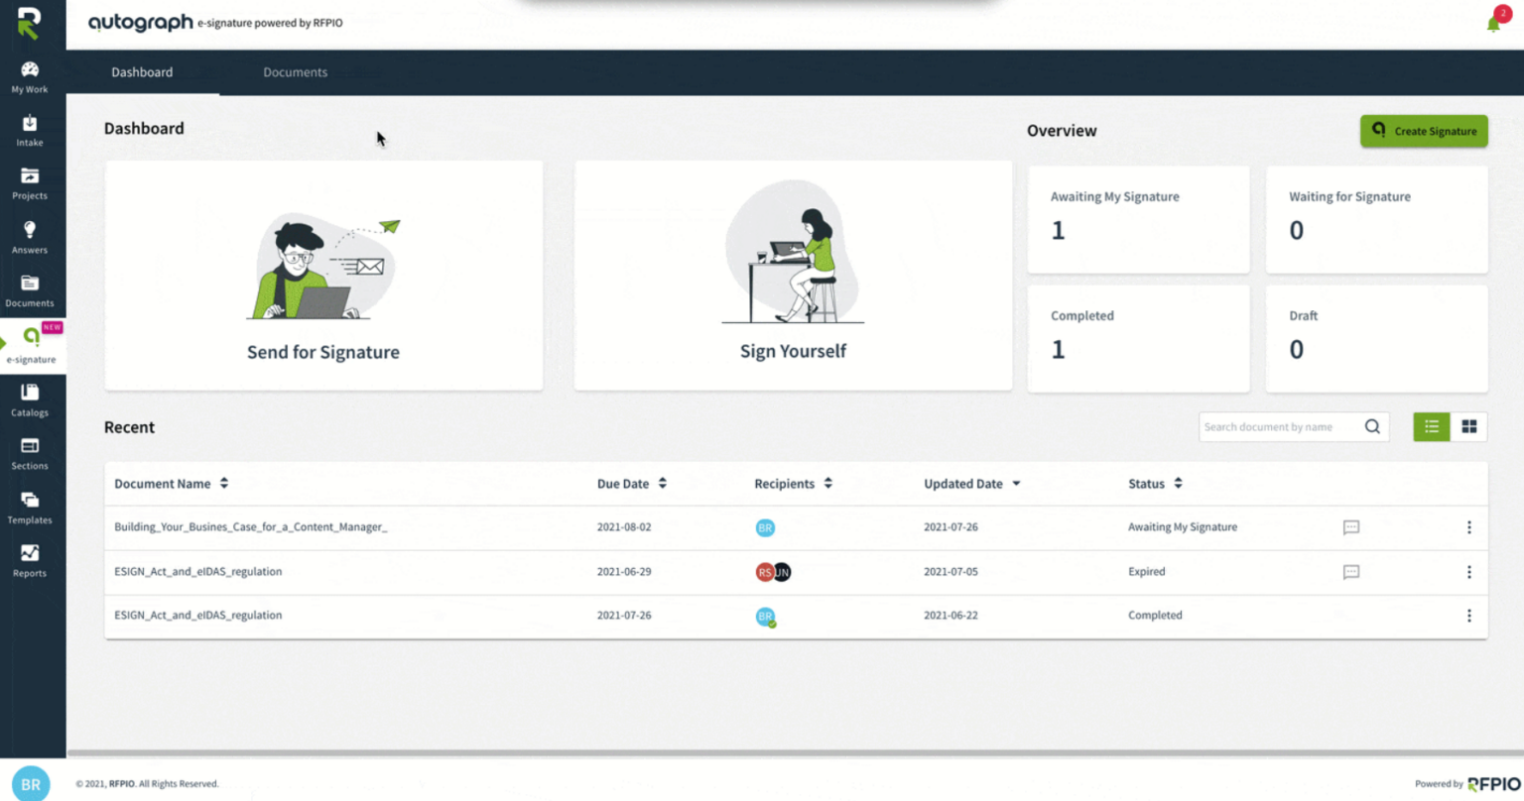Enable list view for recent documents
Screen dimensions: 1524x801
1431,426
